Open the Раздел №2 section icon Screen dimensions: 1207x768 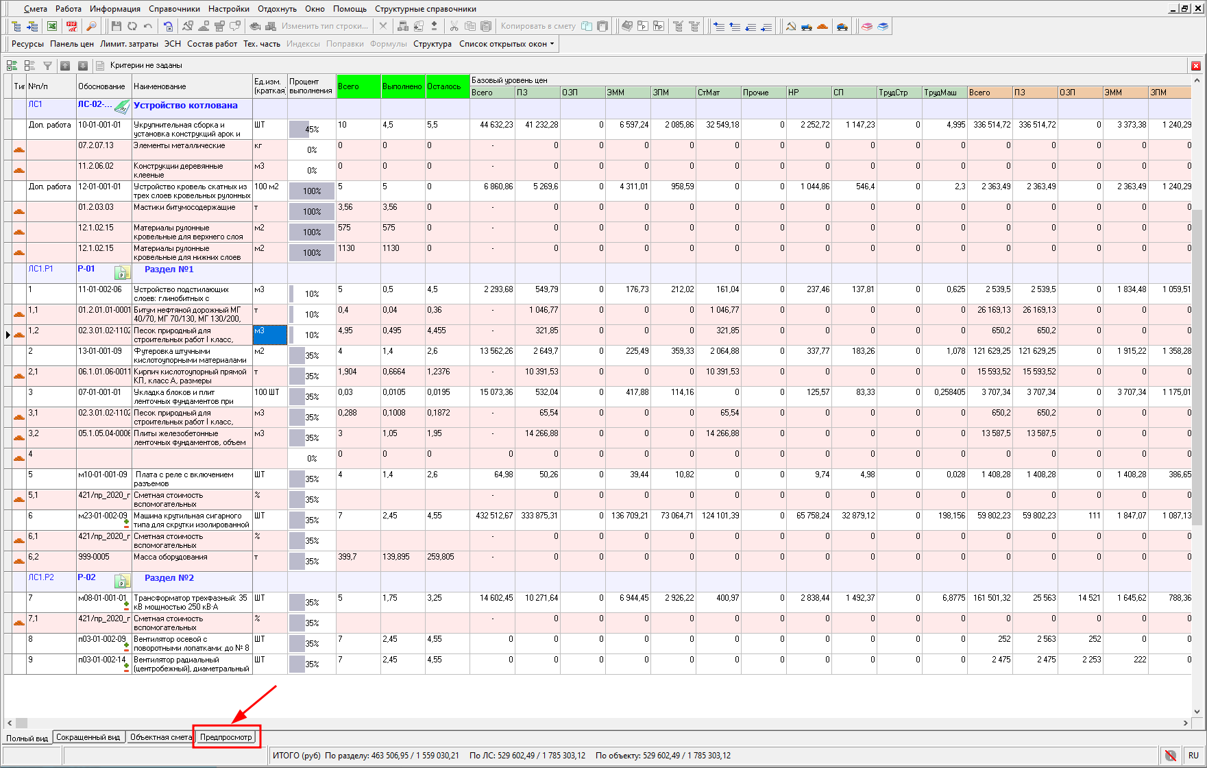coord(122,581)
